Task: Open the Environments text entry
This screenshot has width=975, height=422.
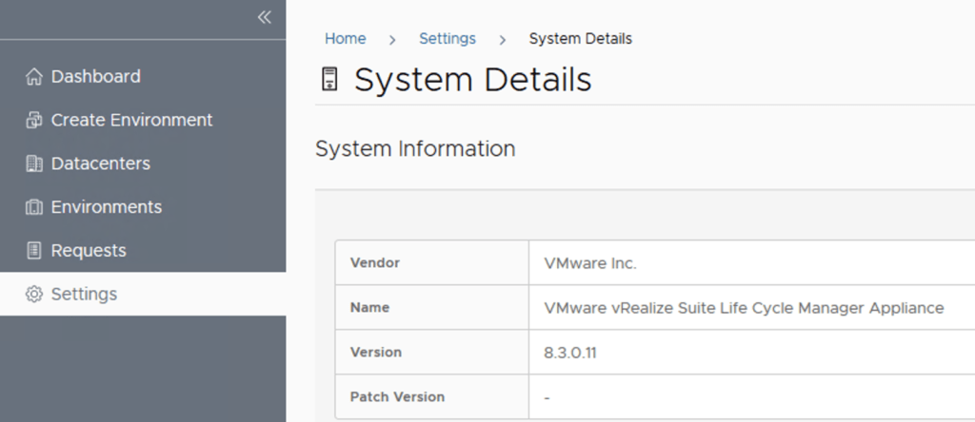Action: [106, 207]
